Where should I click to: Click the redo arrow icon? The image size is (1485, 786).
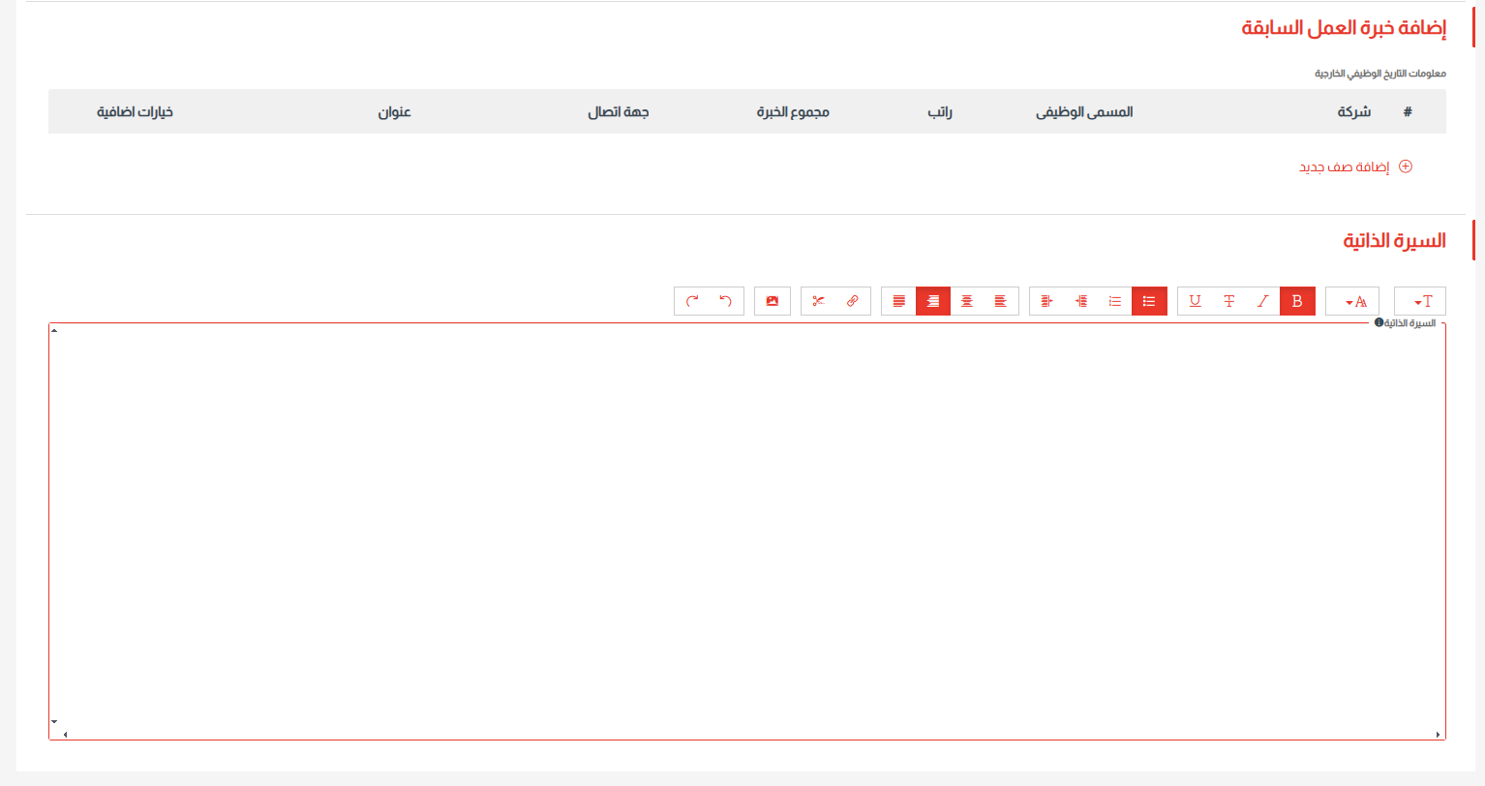(x=692, y=301)
